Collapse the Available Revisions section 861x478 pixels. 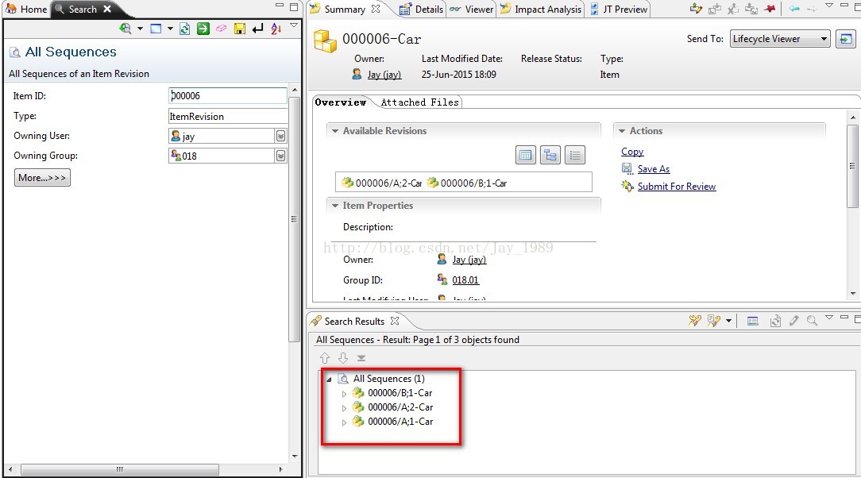click(335, 131)
